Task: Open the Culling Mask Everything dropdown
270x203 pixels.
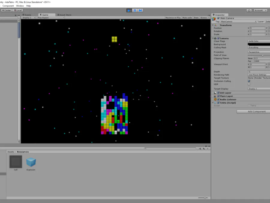Action: click(x=259, y=48)
